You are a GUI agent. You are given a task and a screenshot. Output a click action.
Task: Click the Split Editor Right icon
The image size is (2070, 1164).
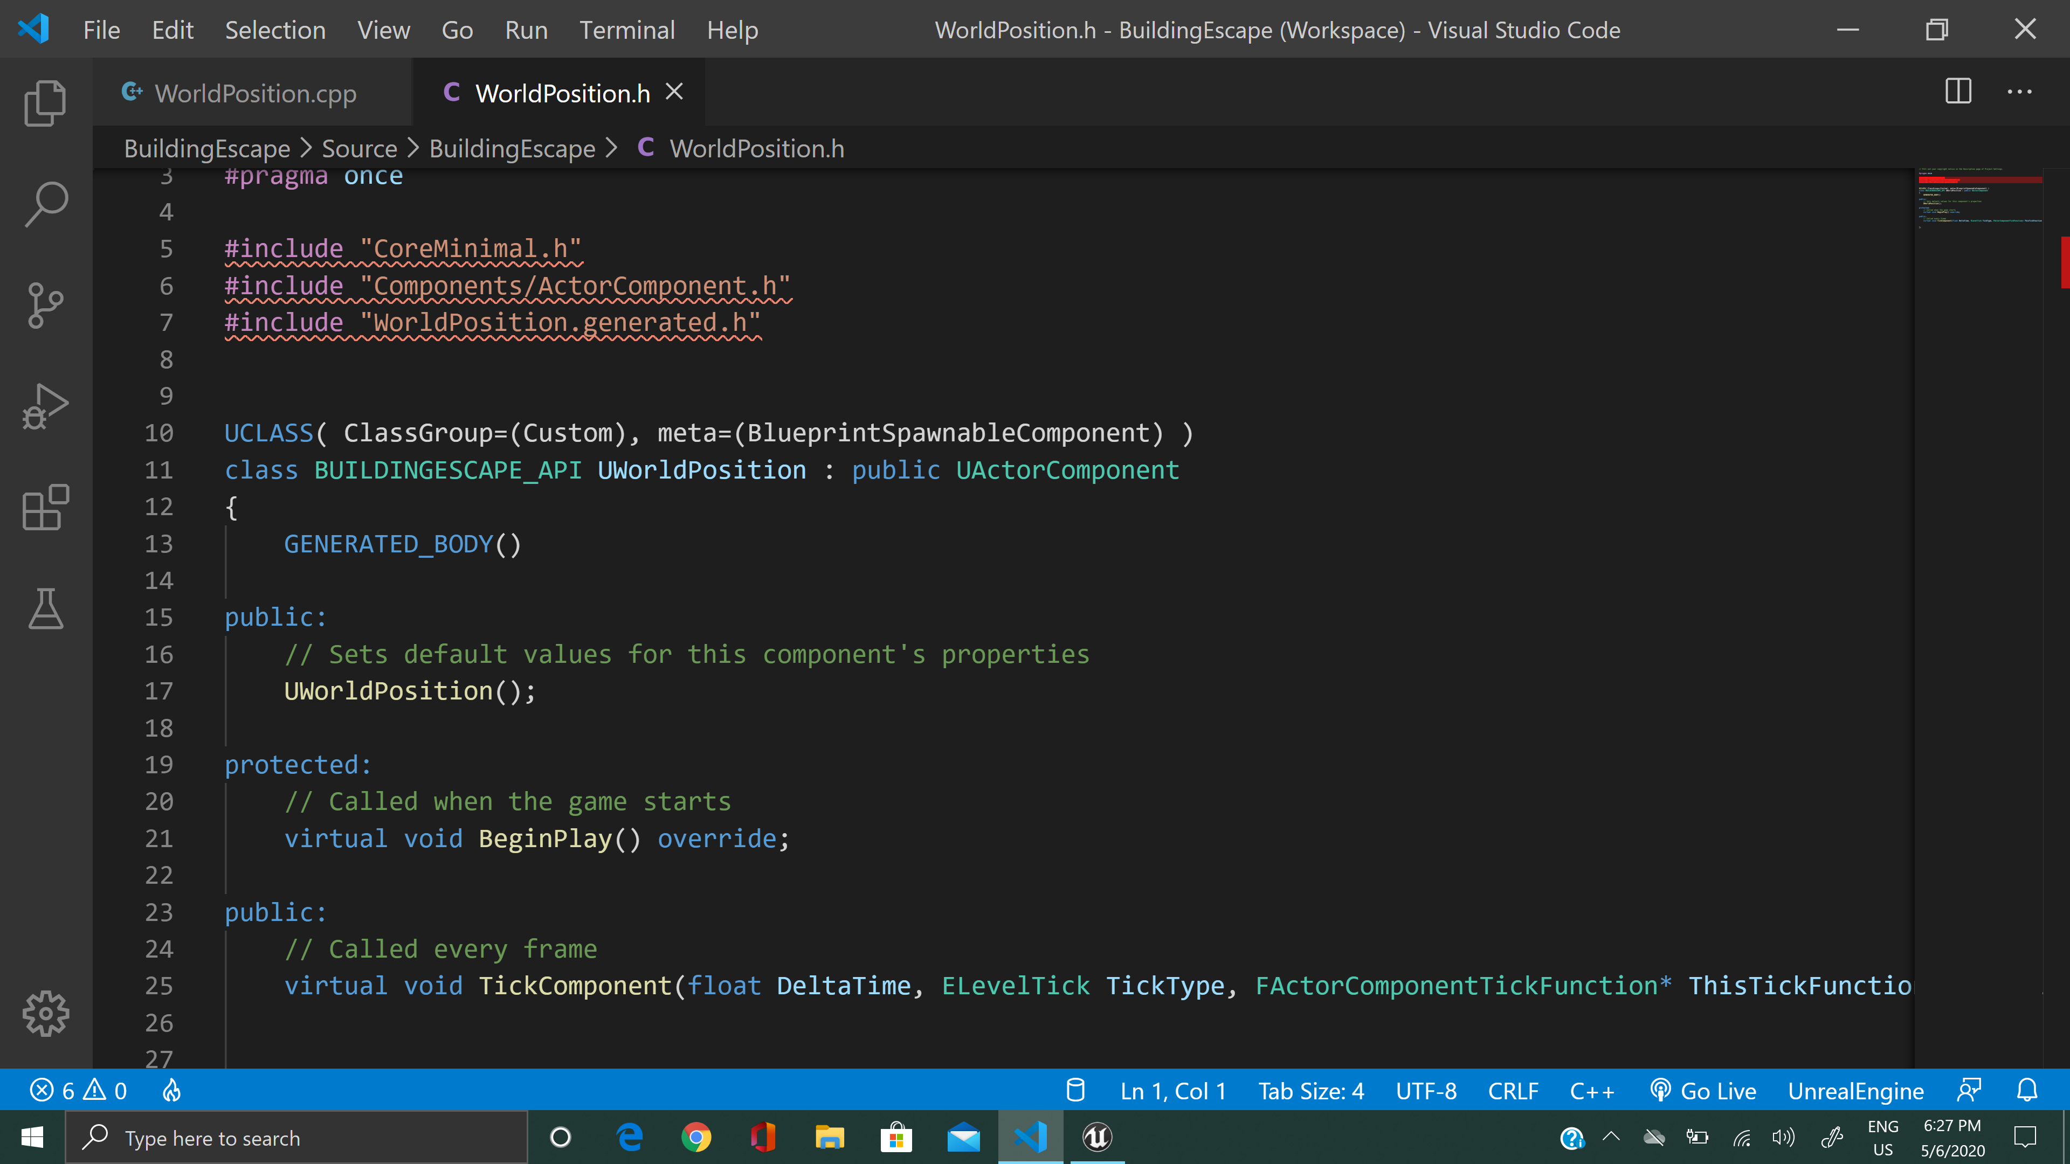[x=1957, y=92]
